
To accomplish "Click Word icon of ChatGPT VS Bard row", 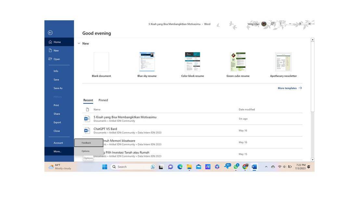I will coord(87,131).
